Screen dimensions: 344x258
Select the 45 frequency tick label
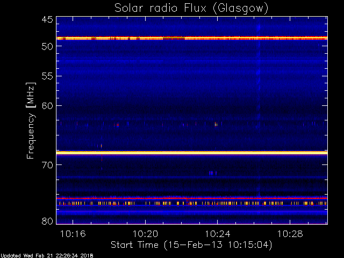47,19
